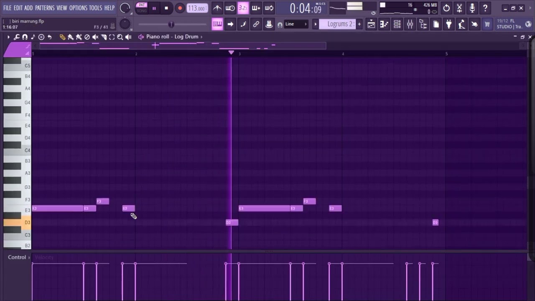Select the Mute tool icon
Screen dimensions: 535x301
point(95,37)
